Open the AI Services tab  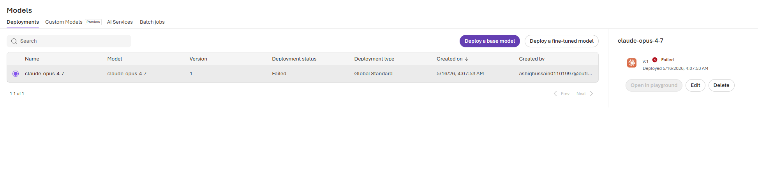click(120, 22)
